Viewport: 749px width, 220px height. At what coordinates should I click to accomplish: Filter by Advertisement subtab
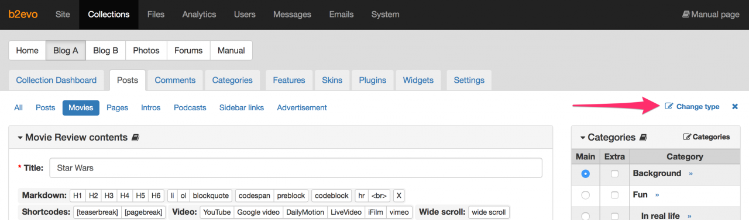click(302, 107)
